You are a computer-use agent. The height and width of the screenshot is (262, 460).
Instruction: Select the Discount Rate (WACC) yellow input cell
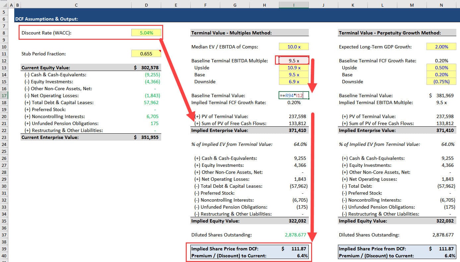pyautogui.click(x=146, y=33)
